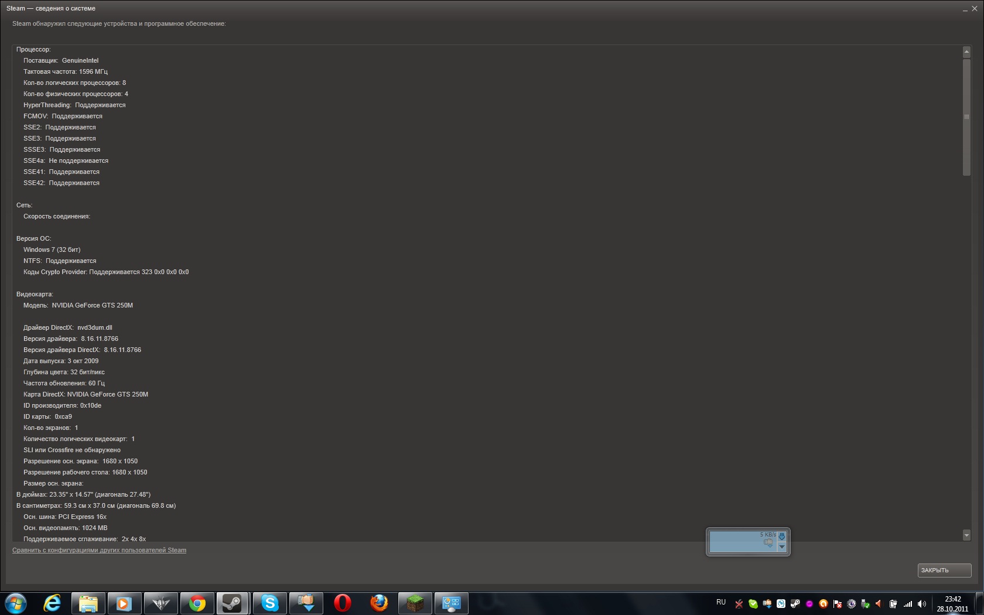
Task: Click the purple circle tray icon
Action: point(809,604)
